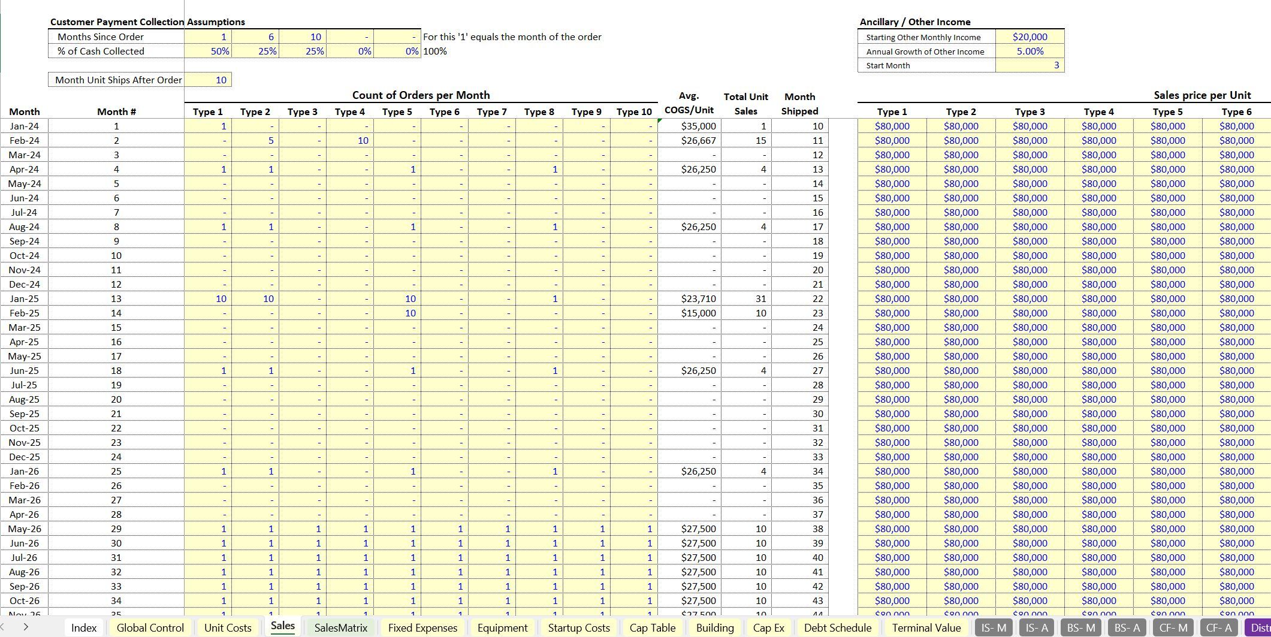Image resolution: width=1271 pixels, height=637 pixels.
Task: Select Oct-26 Type 6 sales price cell
Action: 1236,600
